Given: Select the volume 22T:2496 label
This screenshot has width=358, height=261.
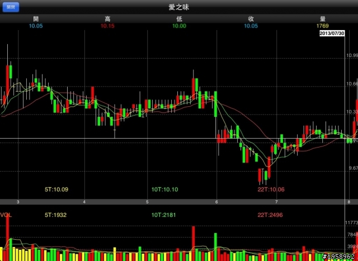Looking at the screenshot, I should [270, 215].
